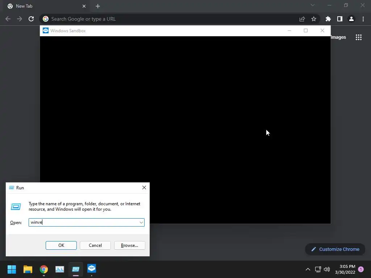371x278 pixels.
Task: Select the New Tab tab
Action: point(46,6)
